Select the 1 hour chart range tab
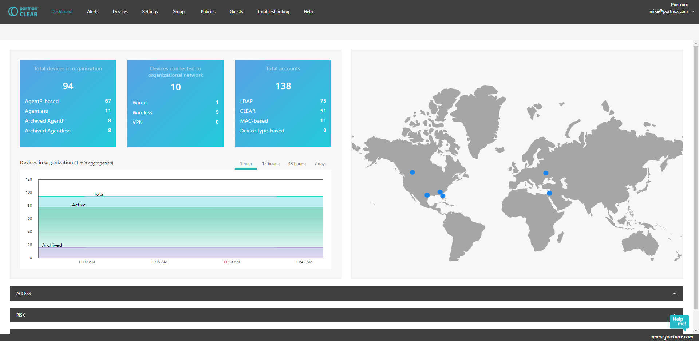Screen dimensions: 699x341 point(246,164)
